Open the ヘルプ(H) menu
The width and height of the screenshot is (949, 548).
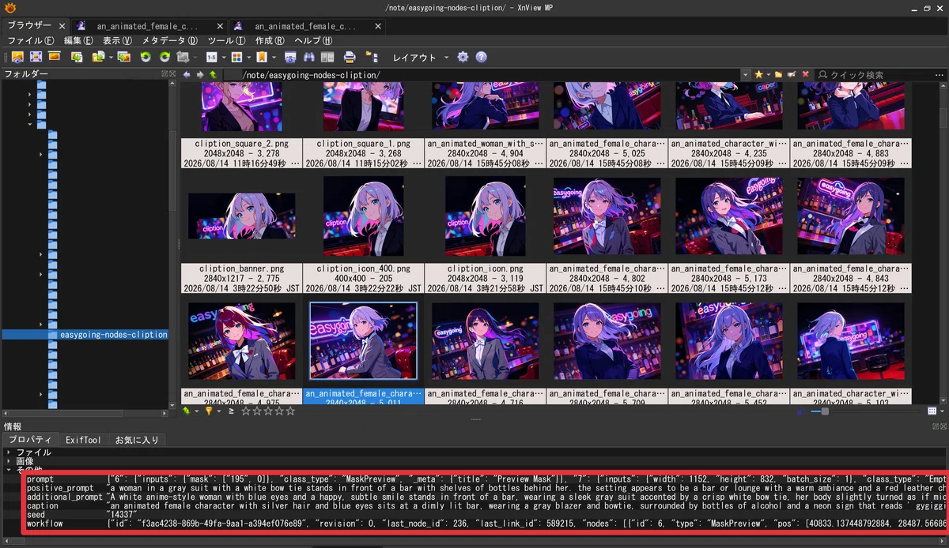pos(313,40)
